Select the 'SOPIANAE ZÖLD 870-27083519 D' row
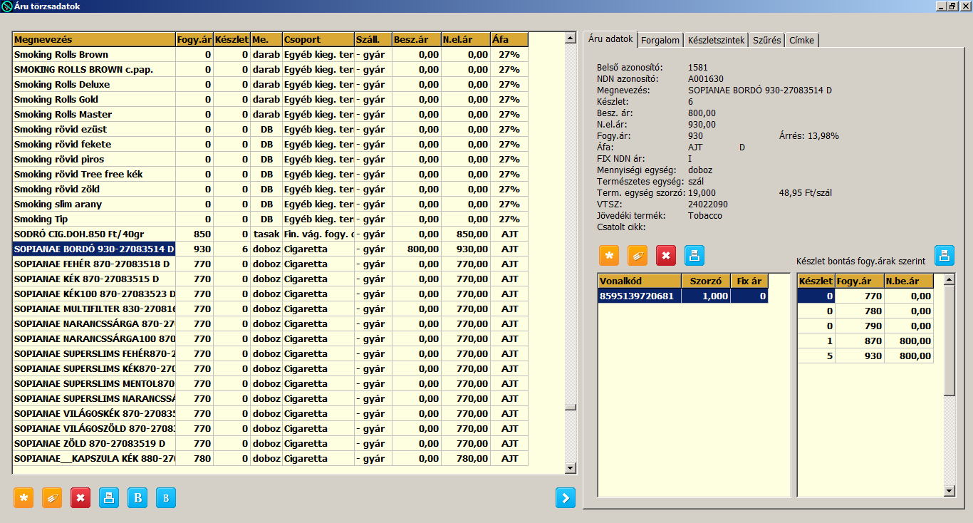 click(x=271, y=444)
